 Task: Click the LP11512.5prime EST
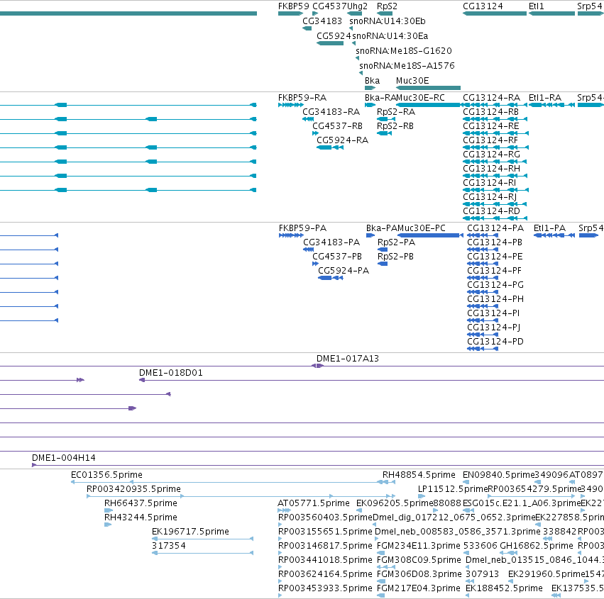tap(422, 496)
